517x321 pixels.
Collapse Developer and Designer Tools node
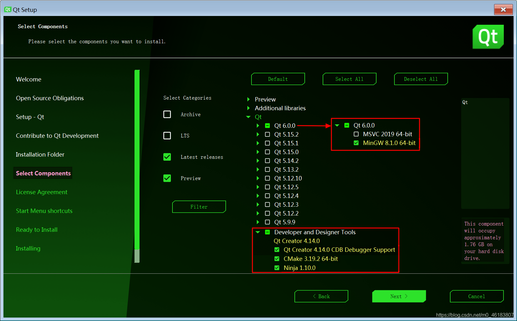(258, 232)
